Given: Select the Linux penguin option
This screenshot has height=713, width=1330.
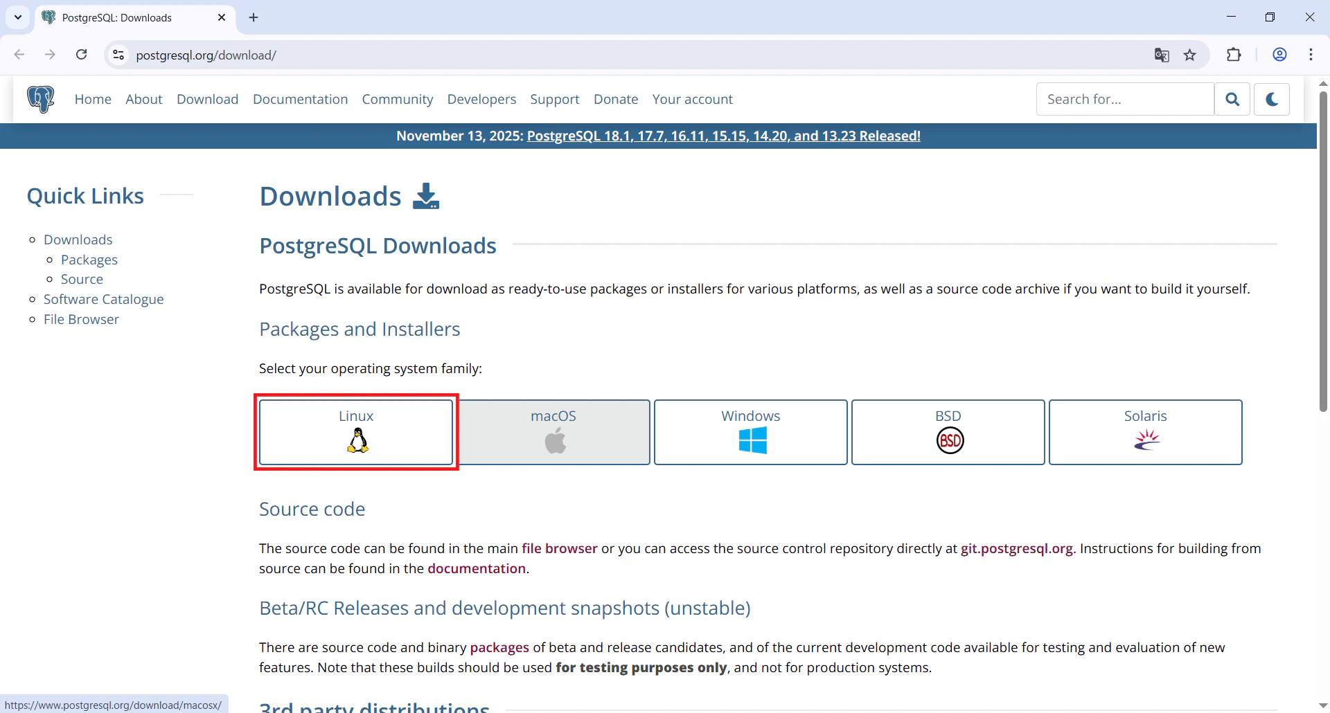Looking at the screenshot, I should [x=356, y=432].
